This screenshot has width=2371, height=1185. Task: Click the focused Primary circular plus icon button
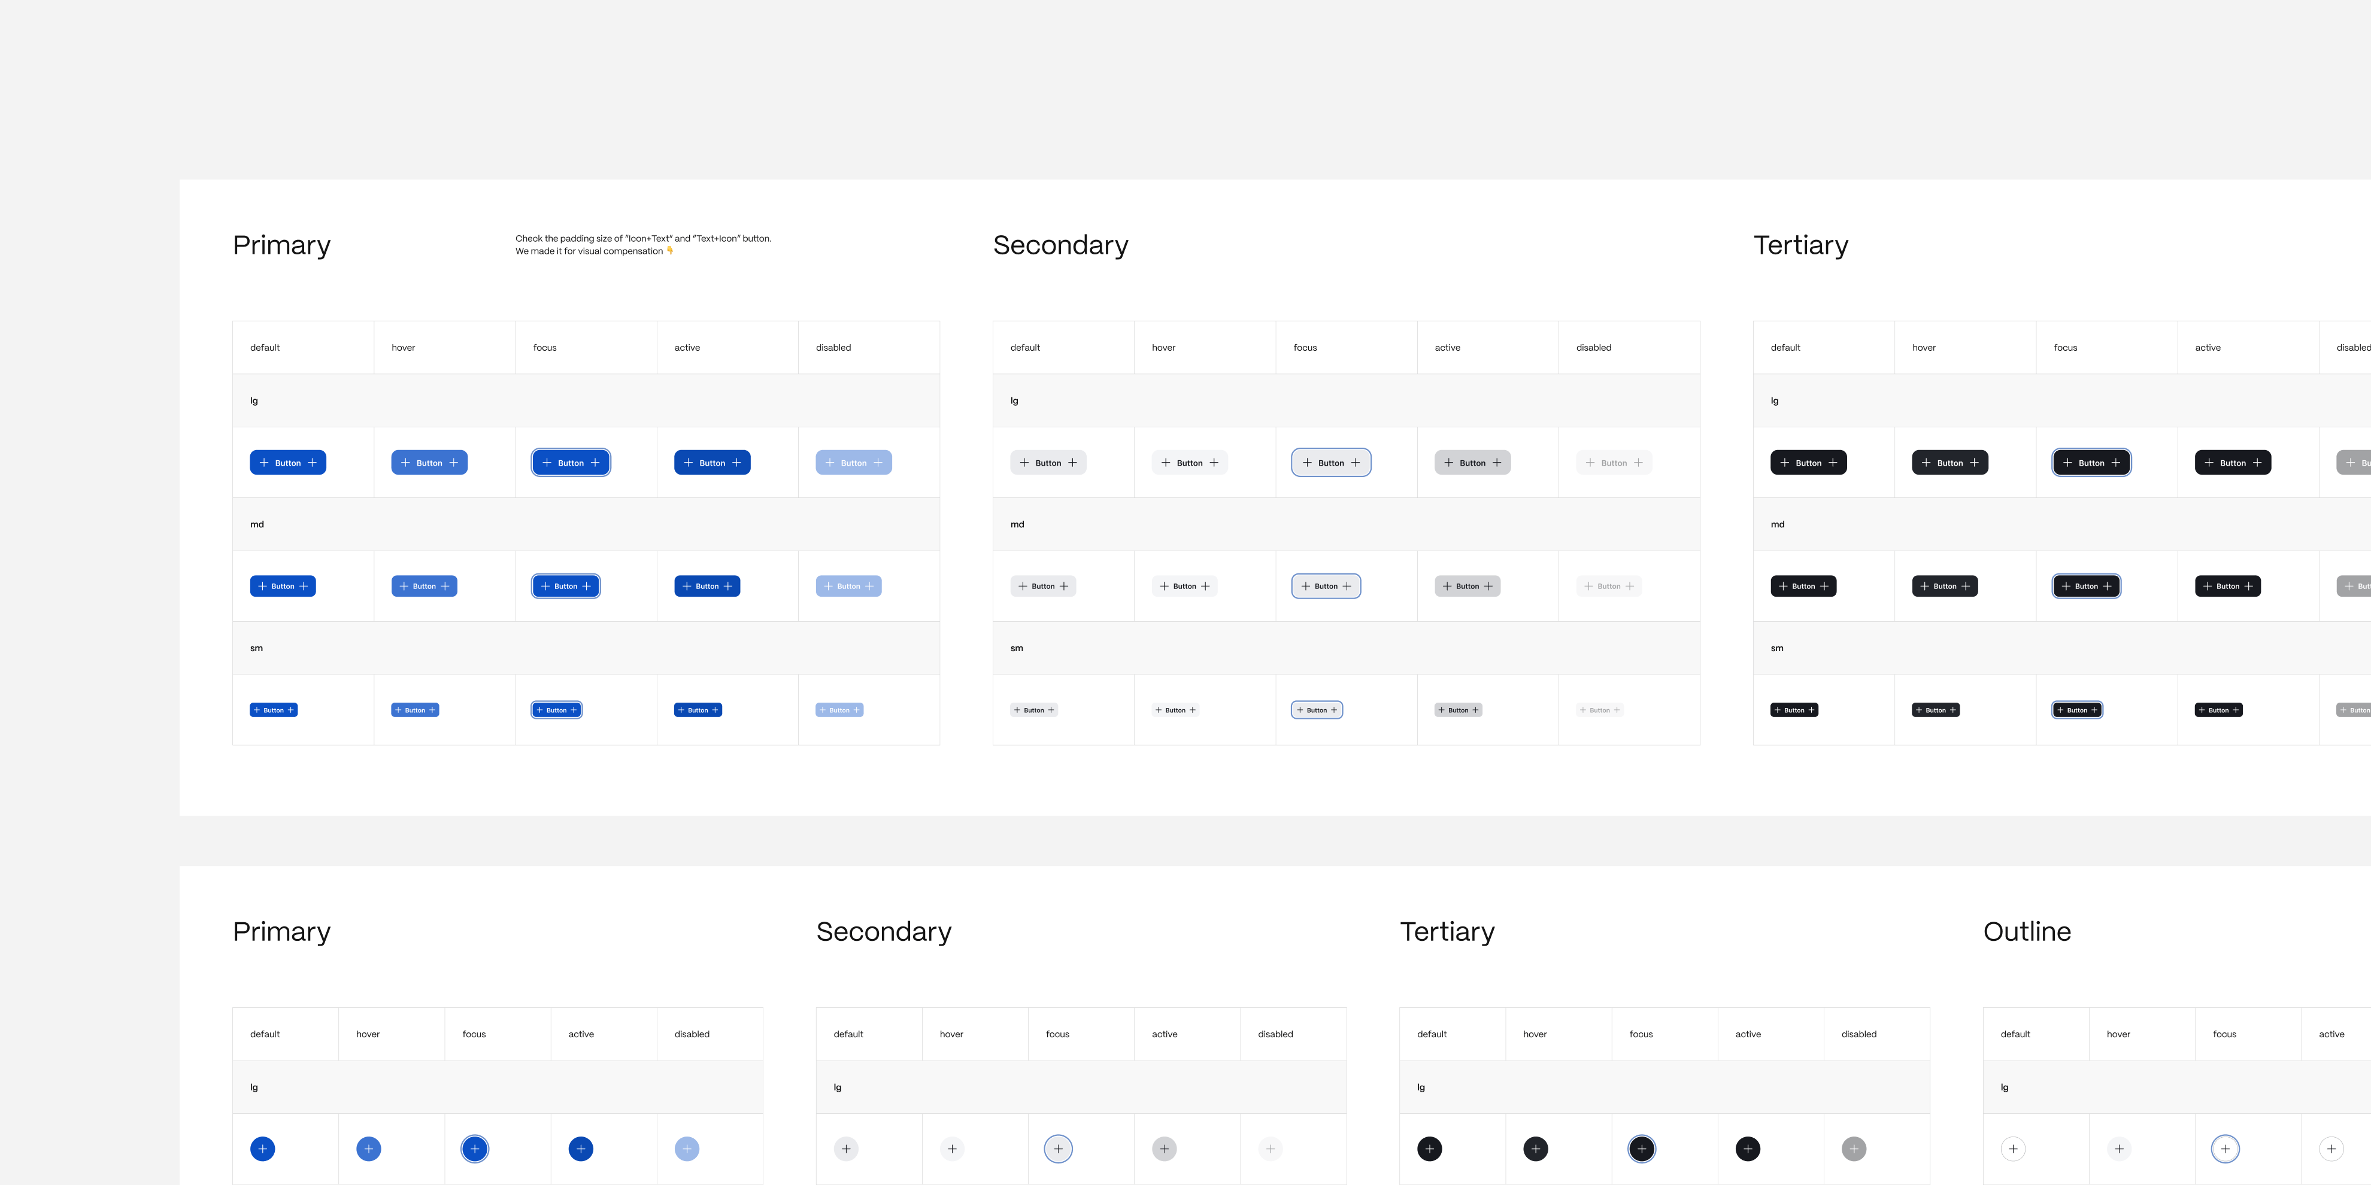(475, 1148)
